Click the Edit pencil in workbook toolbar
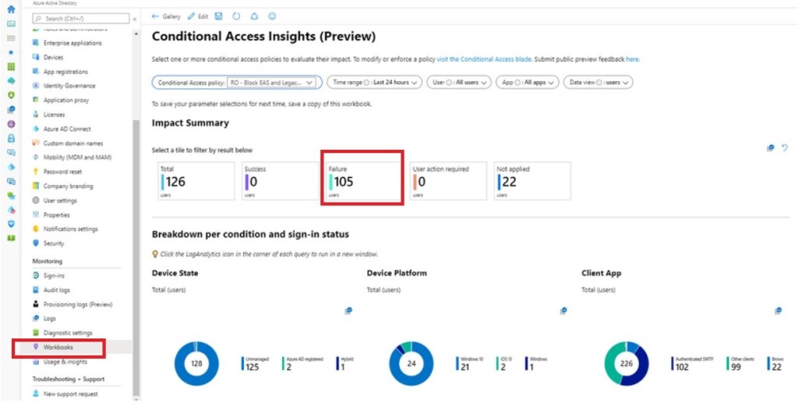This screenshot has width=798, height=404. pyautogui.click(x=198, y=16)
